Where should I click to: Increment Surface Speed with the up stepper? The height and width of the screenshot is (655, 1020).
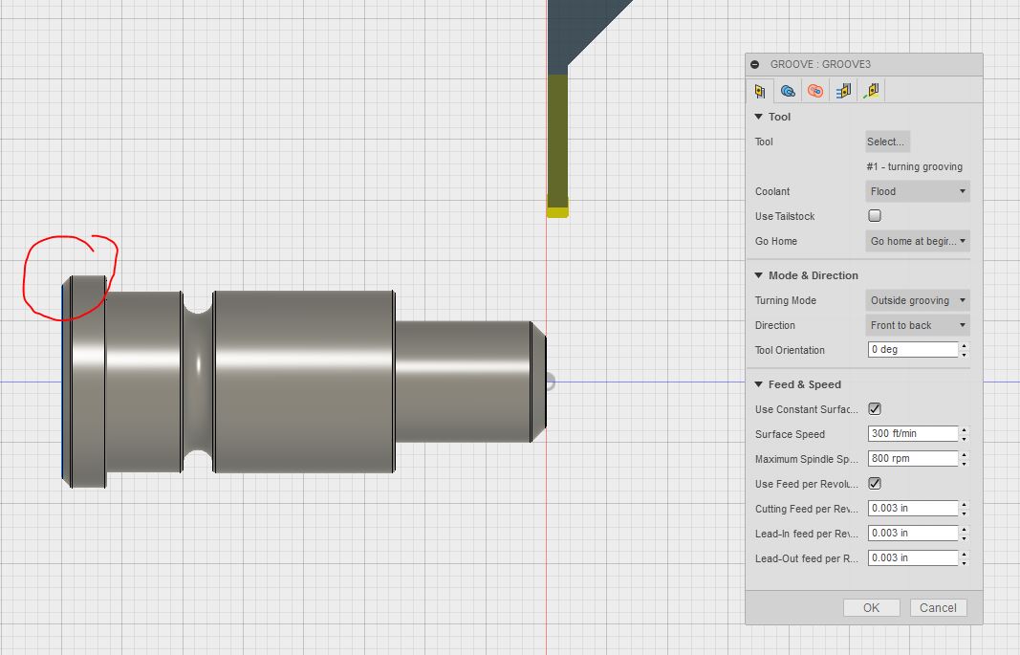[966, 429]
